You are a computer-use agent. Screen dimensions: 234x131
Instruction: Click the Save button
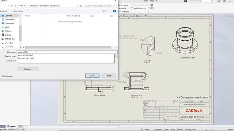click(x=93, y=75)
